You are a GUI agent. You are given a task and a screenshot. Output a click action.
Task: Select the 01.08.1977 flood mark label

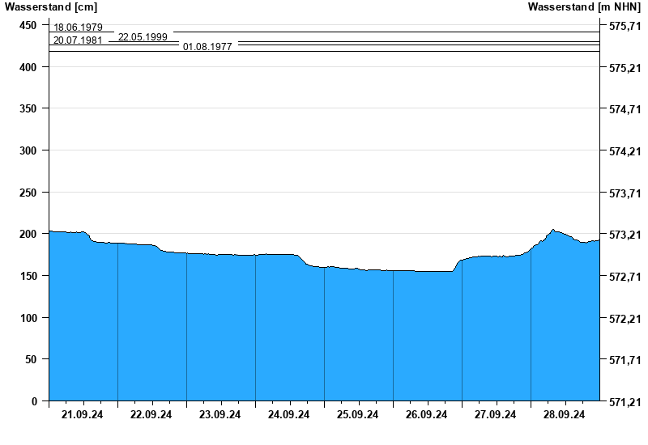coord(207,47)
